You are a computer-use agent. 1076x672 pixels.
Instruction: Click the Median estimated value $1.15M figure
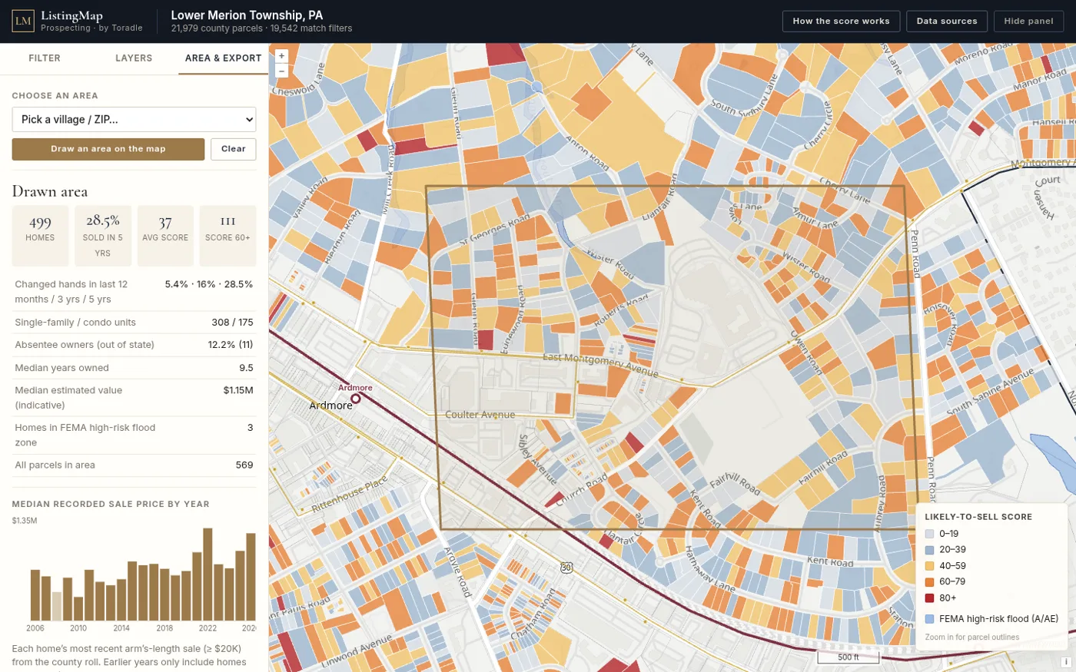[x=238, y=390]
